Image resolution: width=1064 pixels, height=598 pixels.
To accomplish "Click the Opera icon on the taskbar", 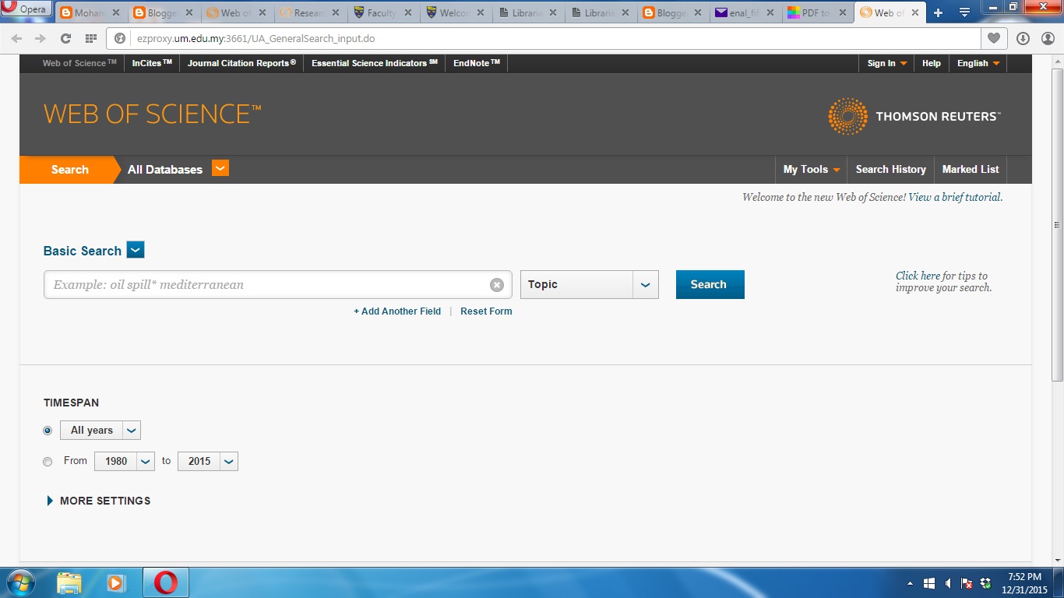I will coord(165,582).
